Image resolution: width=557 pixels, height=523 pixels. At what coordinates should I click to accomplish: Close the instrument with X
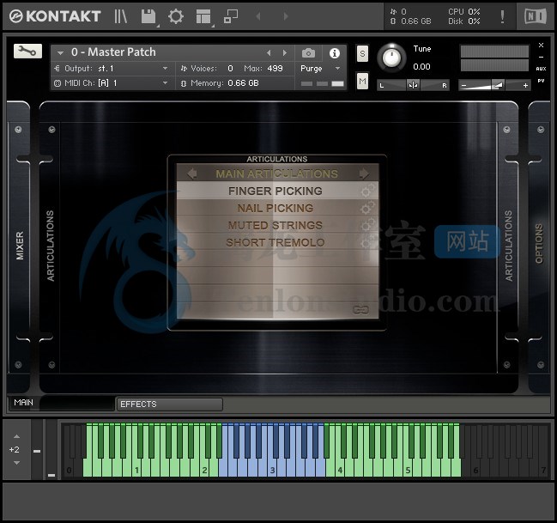[541, 46]
